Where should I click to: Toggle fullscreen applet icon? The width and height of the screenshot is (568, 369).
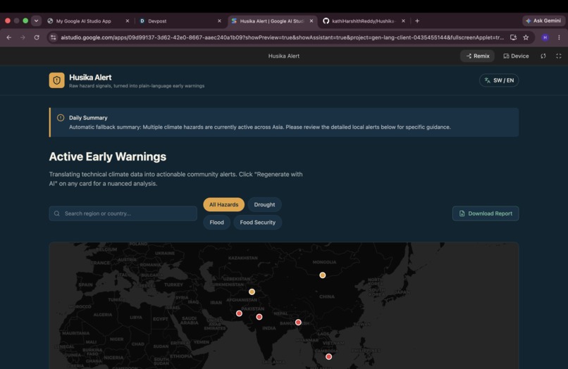(559, 56)
